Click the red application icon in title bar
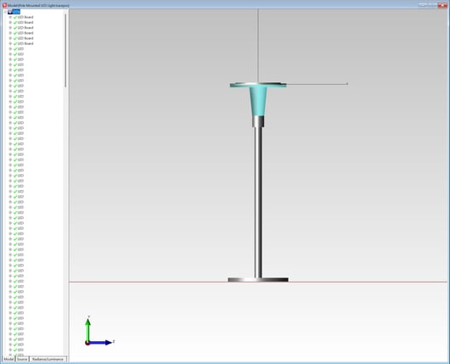450x364 pixels. coord(4,5)
